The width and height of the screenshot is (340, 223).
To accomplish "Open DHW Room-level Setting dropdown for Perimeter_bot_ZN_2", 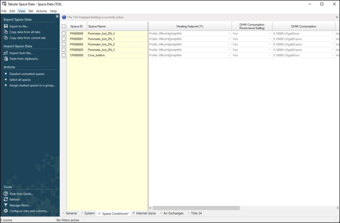I will coord(270,44).
